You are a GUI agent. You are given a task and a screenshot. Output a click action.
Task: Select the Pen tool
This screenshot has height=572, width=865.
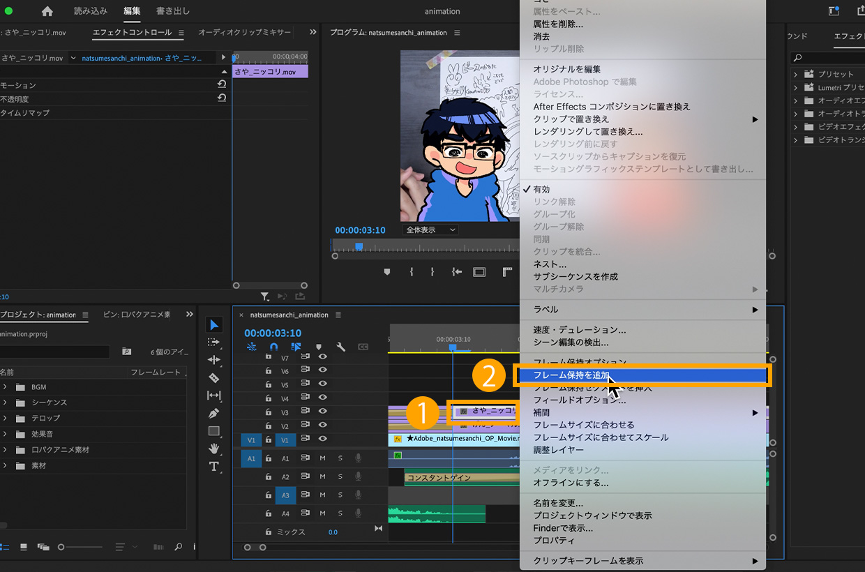point(214,413)
